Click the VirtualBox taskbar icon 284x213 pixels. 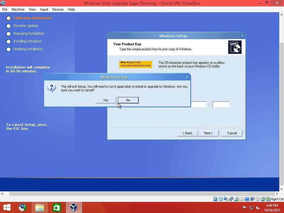pos(74,207)
